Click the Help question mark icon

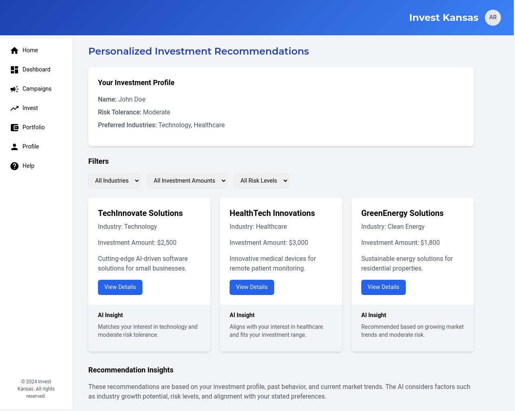click(14, 166)
